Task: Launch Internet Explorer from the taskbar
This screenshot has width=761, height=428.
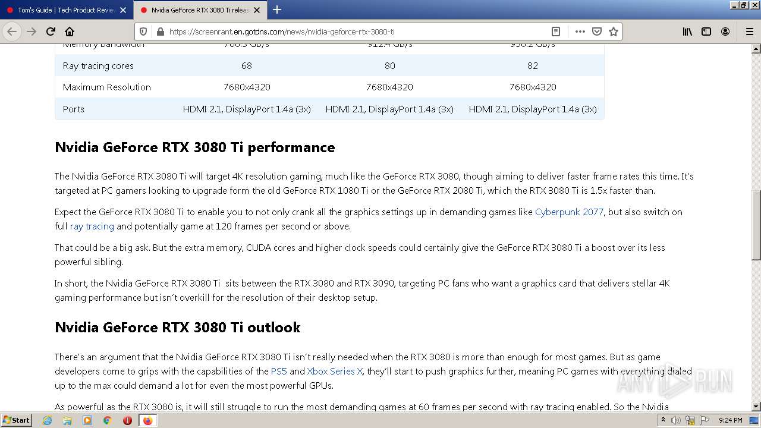Action: tap(47, 420)
